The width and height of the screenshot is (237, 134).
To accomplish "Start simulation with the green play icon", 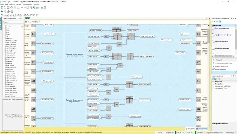I will click(x=2, y=12).
